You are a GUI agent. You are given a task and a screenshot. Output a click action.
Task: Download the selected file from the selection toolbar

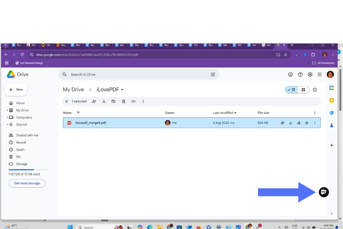coord(104,101)
